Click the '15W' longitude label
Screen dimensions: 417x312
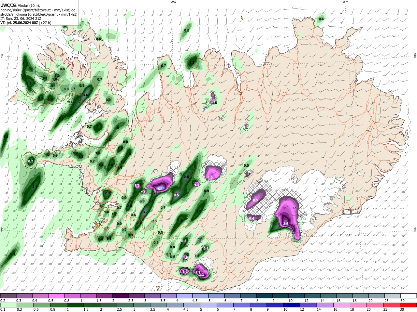tap(345, 2)
